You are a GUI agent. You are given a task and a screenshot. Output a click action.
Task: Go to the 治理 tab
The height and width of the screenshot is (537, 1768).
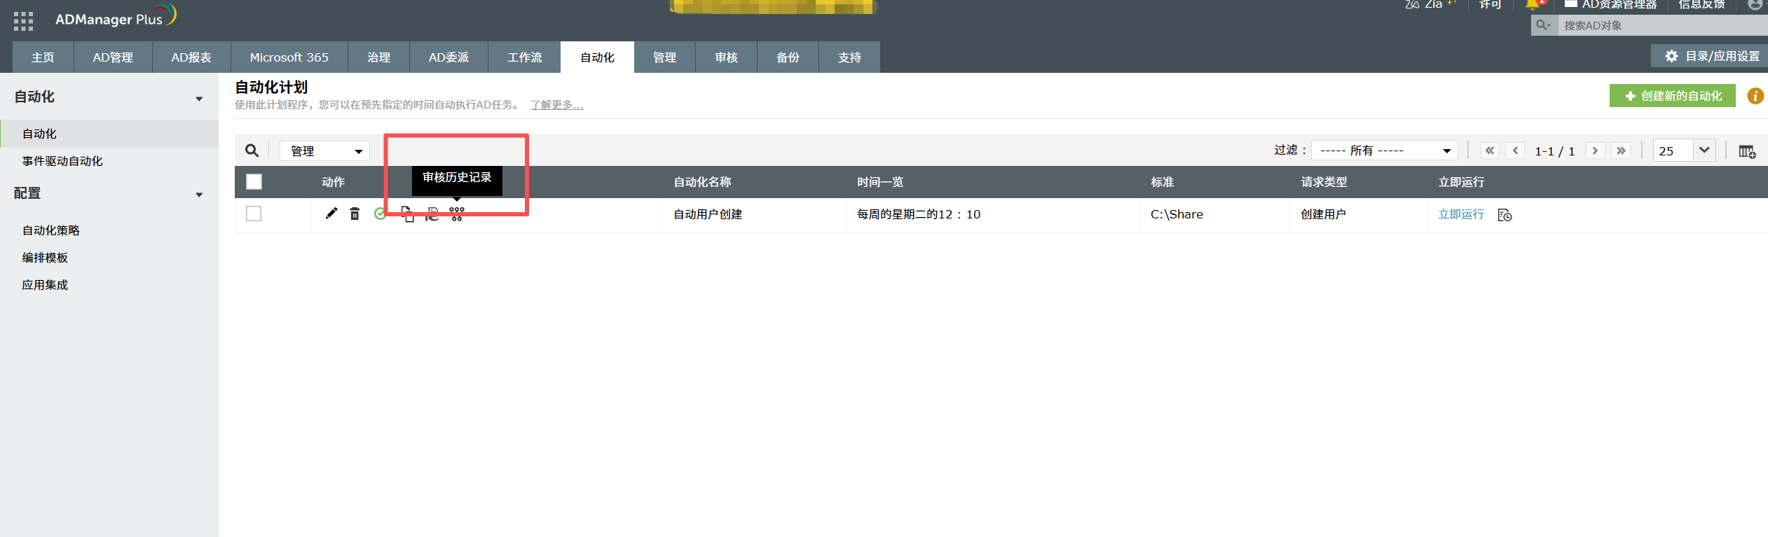(x=379, y=57)
